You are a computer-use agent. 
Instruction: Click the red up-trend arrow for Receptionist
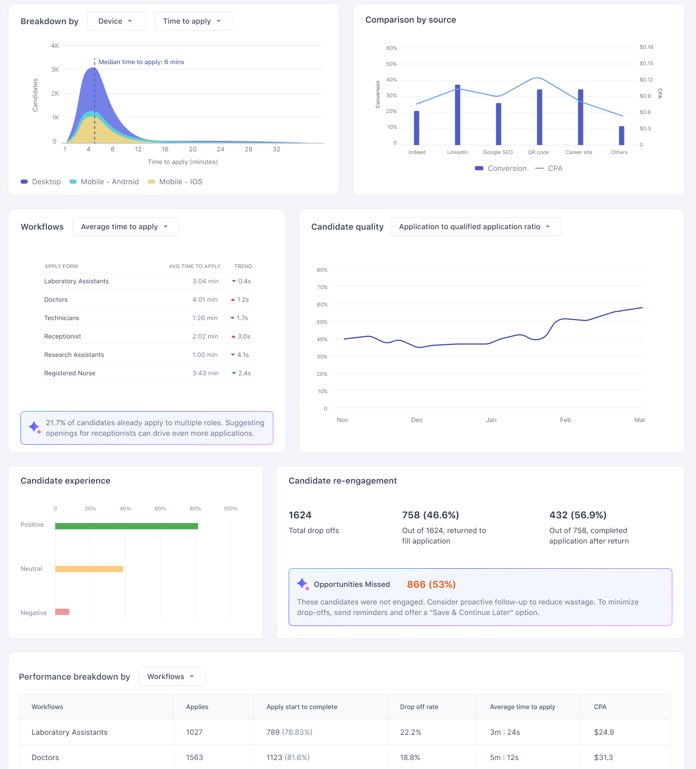click(233, 336)
